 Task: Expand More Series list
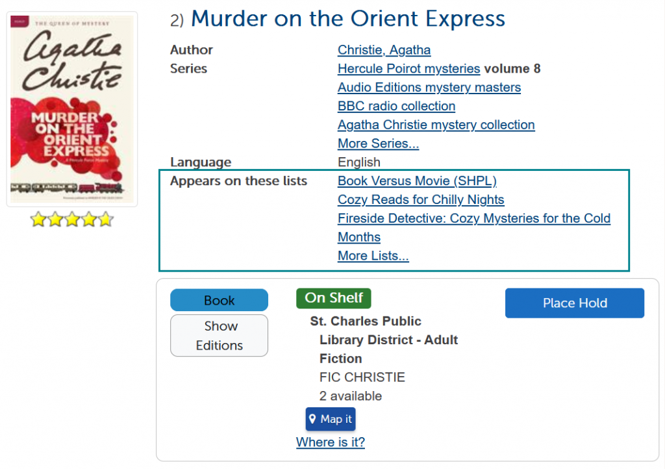click(379, 144)
